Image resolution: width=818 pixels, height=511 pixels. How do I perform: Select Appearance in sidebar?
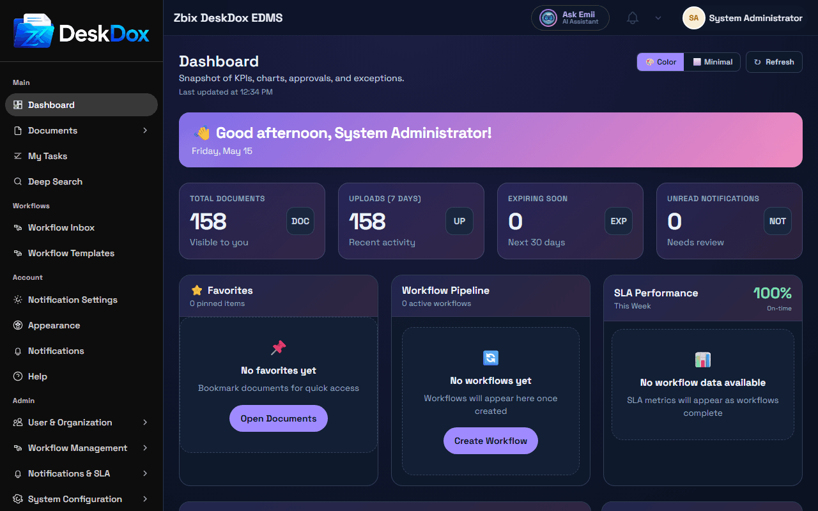pyautogui.click(x=81, y=325)
